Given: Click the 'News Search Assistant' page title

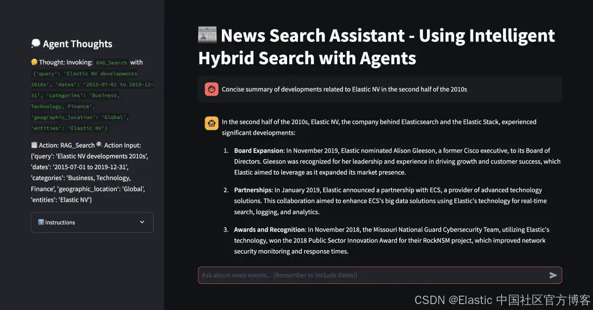Looking at the screenshot, I should pos(377,47).
